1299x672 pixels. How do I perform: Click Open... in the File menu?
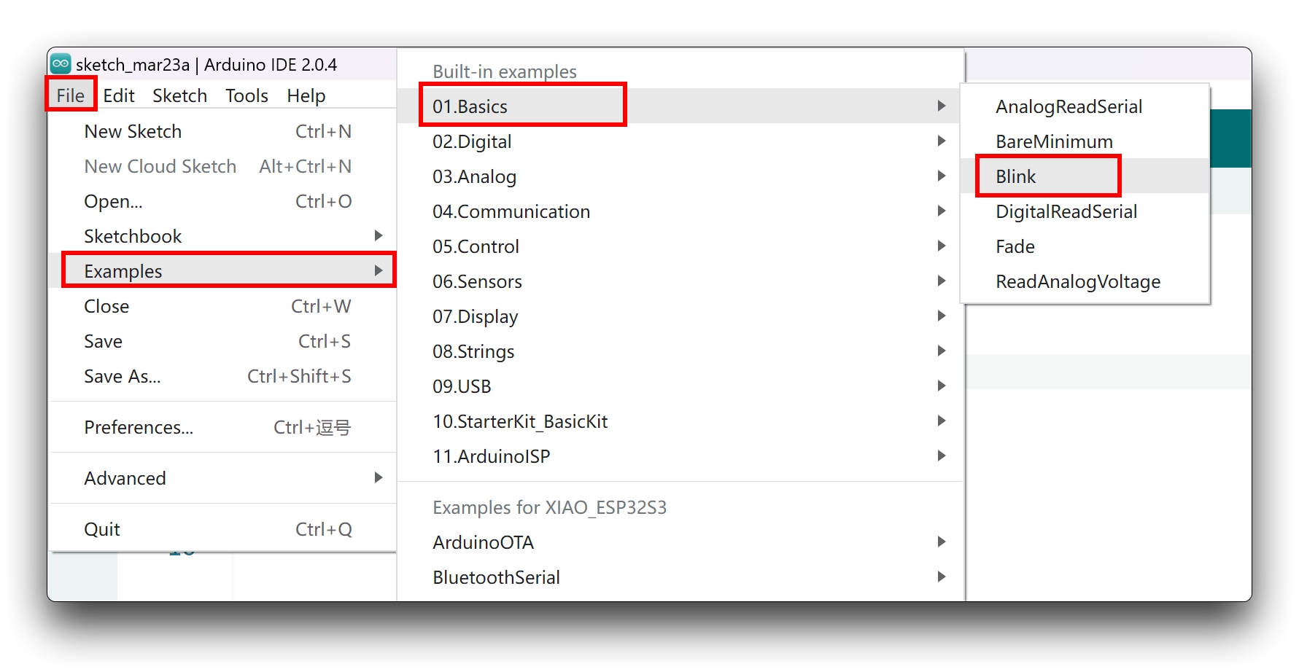tap(222, 201)
